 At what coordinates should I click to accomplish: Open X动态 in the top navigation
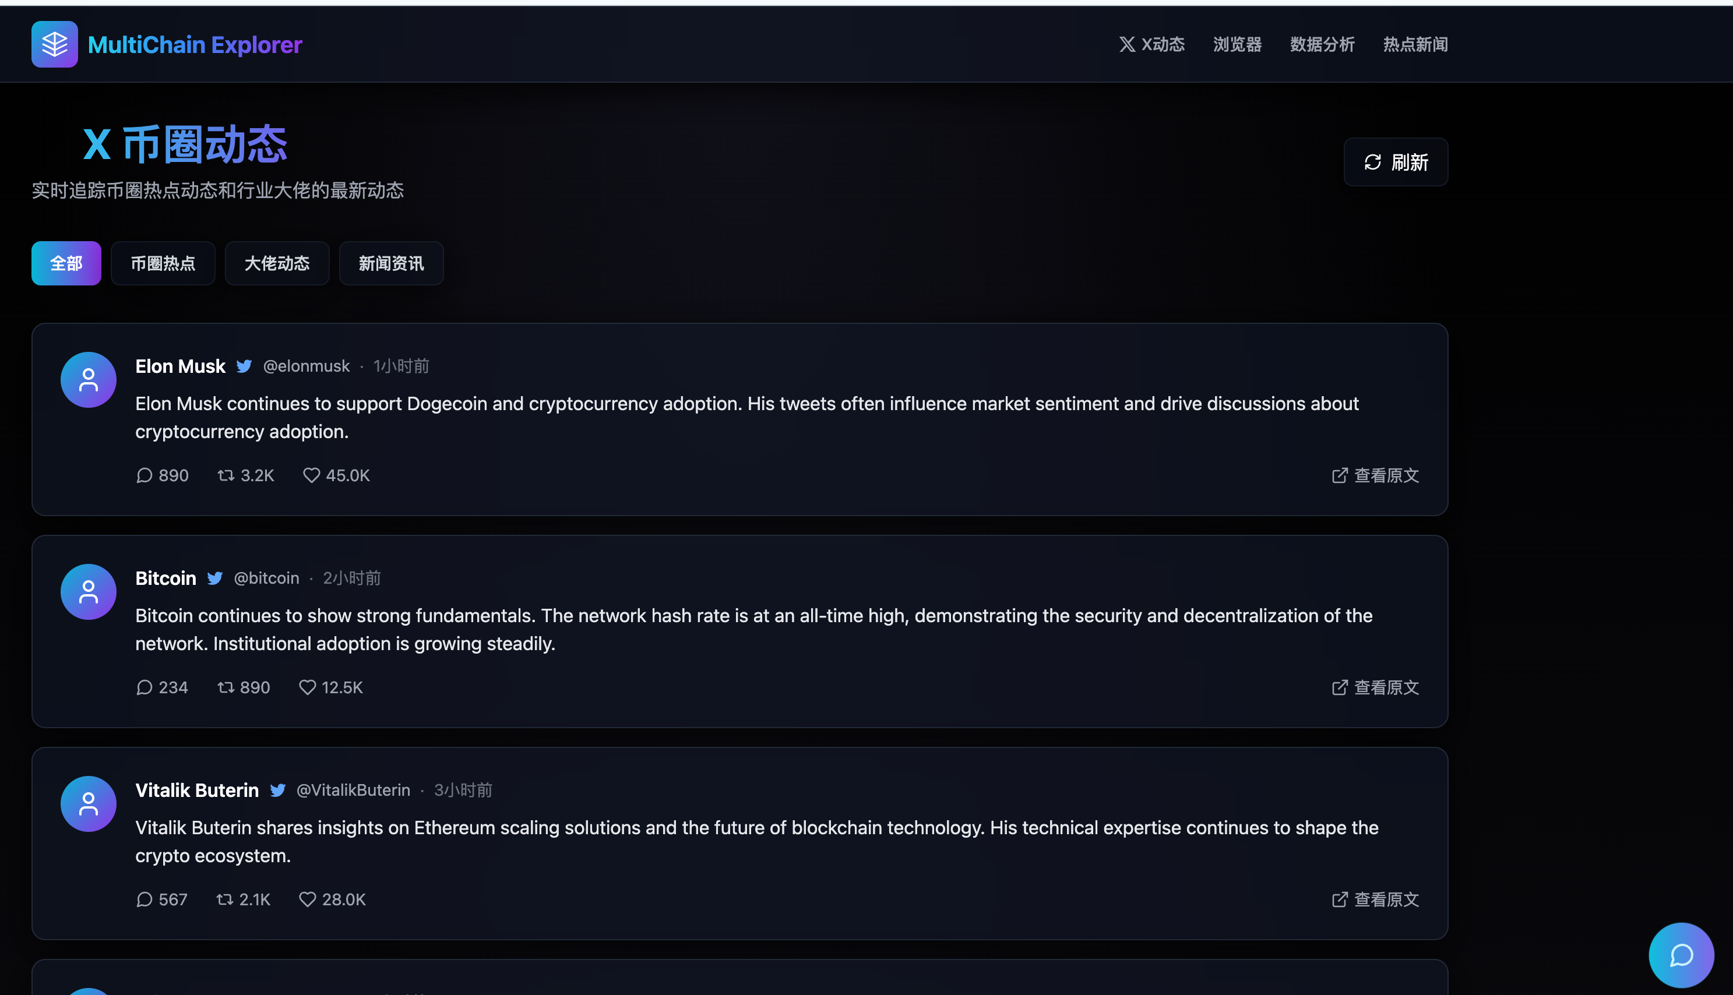1151,44
